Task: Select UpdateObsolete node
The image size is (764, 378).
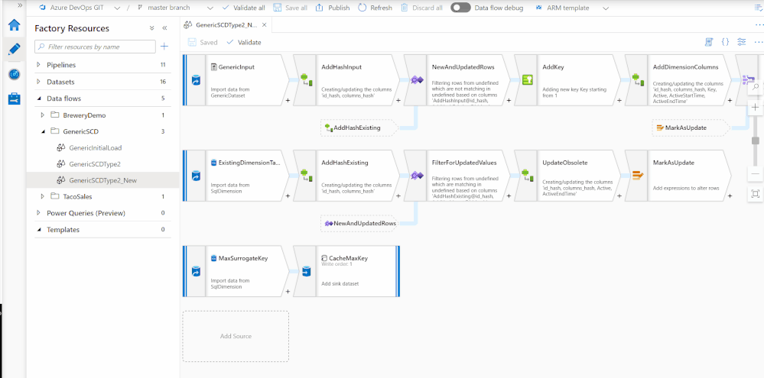Action: pyautogui.click(x=567, y=175)
